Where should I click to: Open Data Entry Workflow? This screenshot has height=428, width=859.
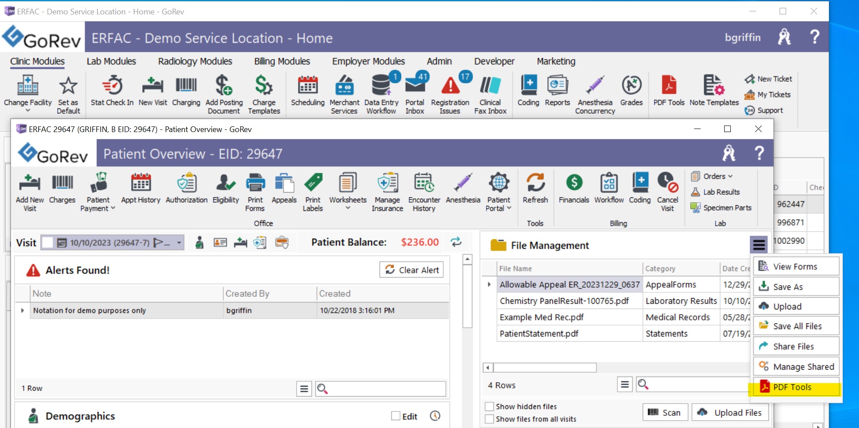tap(381, 95)
